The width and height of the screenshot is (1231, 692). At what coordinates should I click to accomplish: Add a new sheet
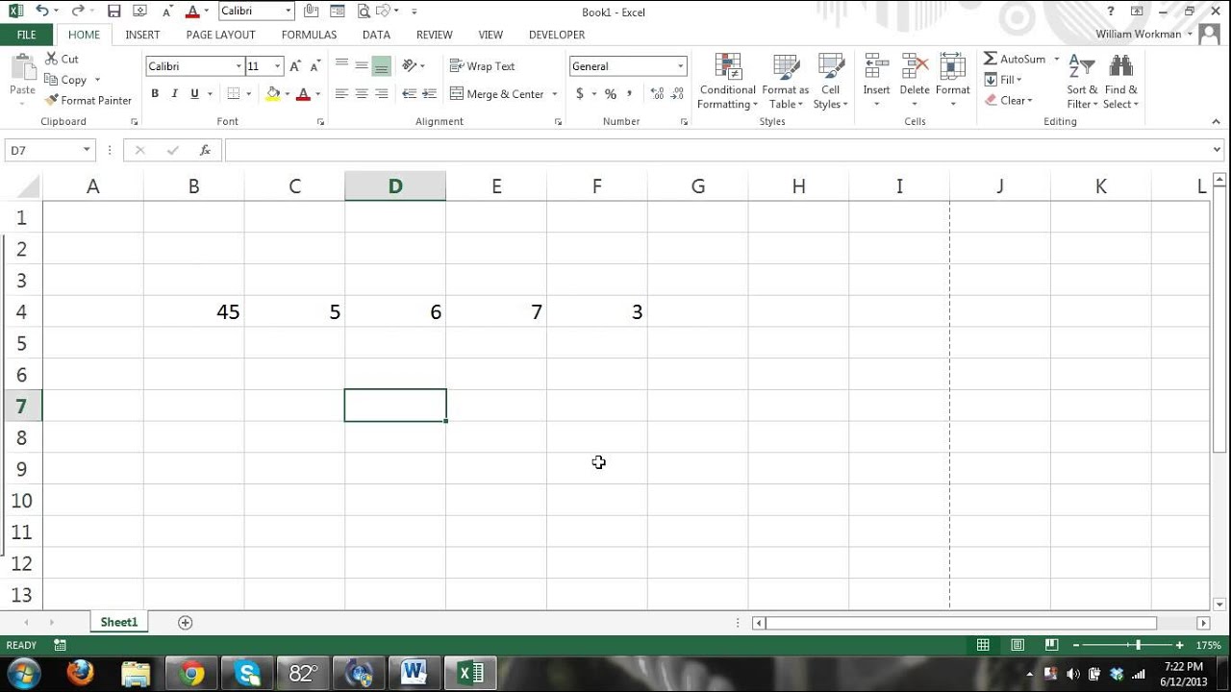(x=186, y=623)
